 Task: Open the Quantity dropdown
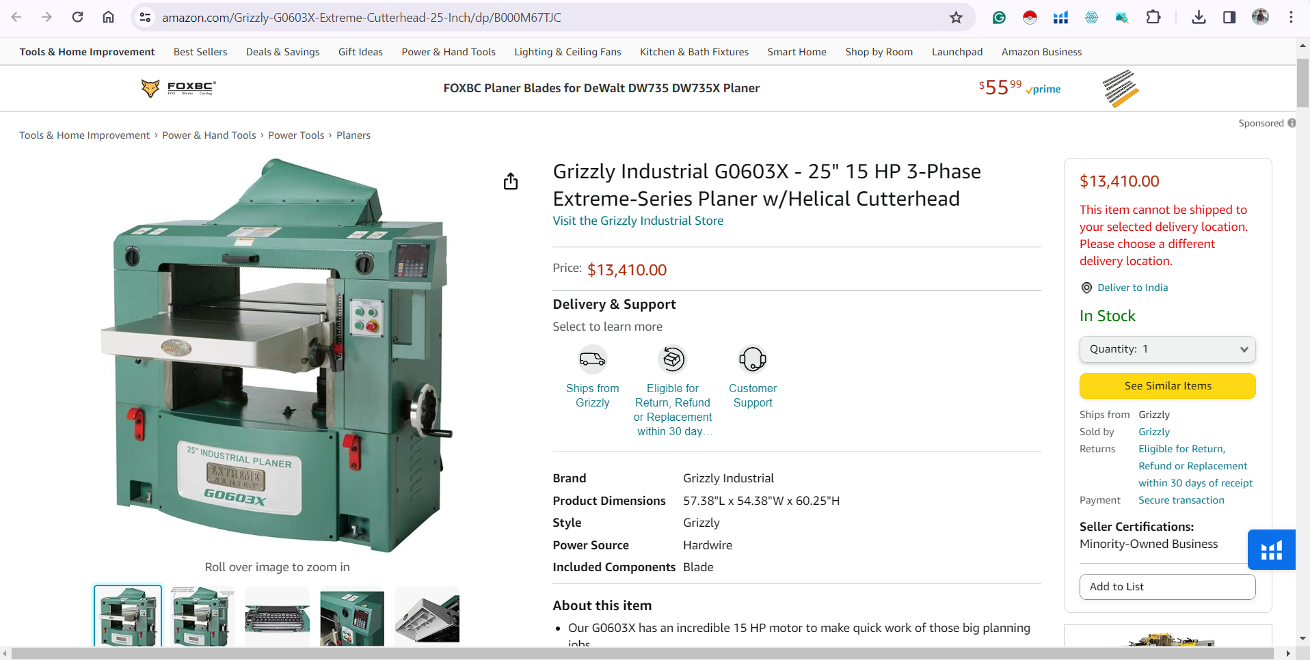click(x=1167, y=349)
